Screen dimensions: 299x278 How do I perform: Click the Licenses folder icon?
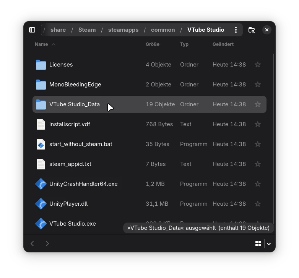click(41, 65)
